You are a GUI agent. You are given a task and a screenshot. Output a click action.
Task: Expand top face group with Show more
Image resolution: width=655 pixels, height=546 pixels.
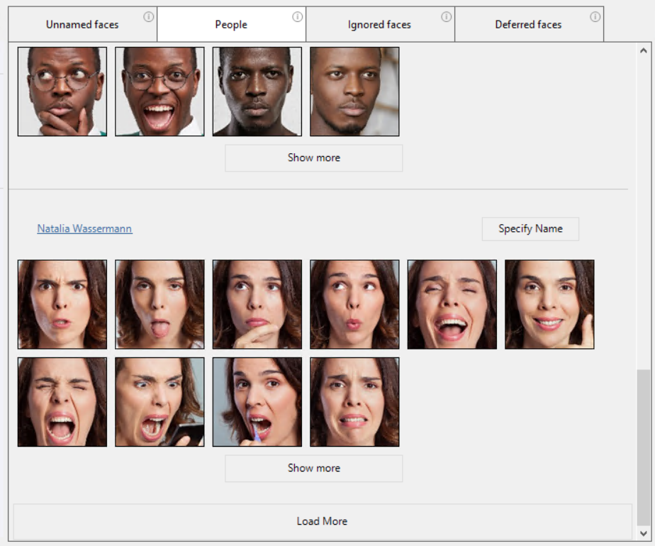click(x=313, y=158)
